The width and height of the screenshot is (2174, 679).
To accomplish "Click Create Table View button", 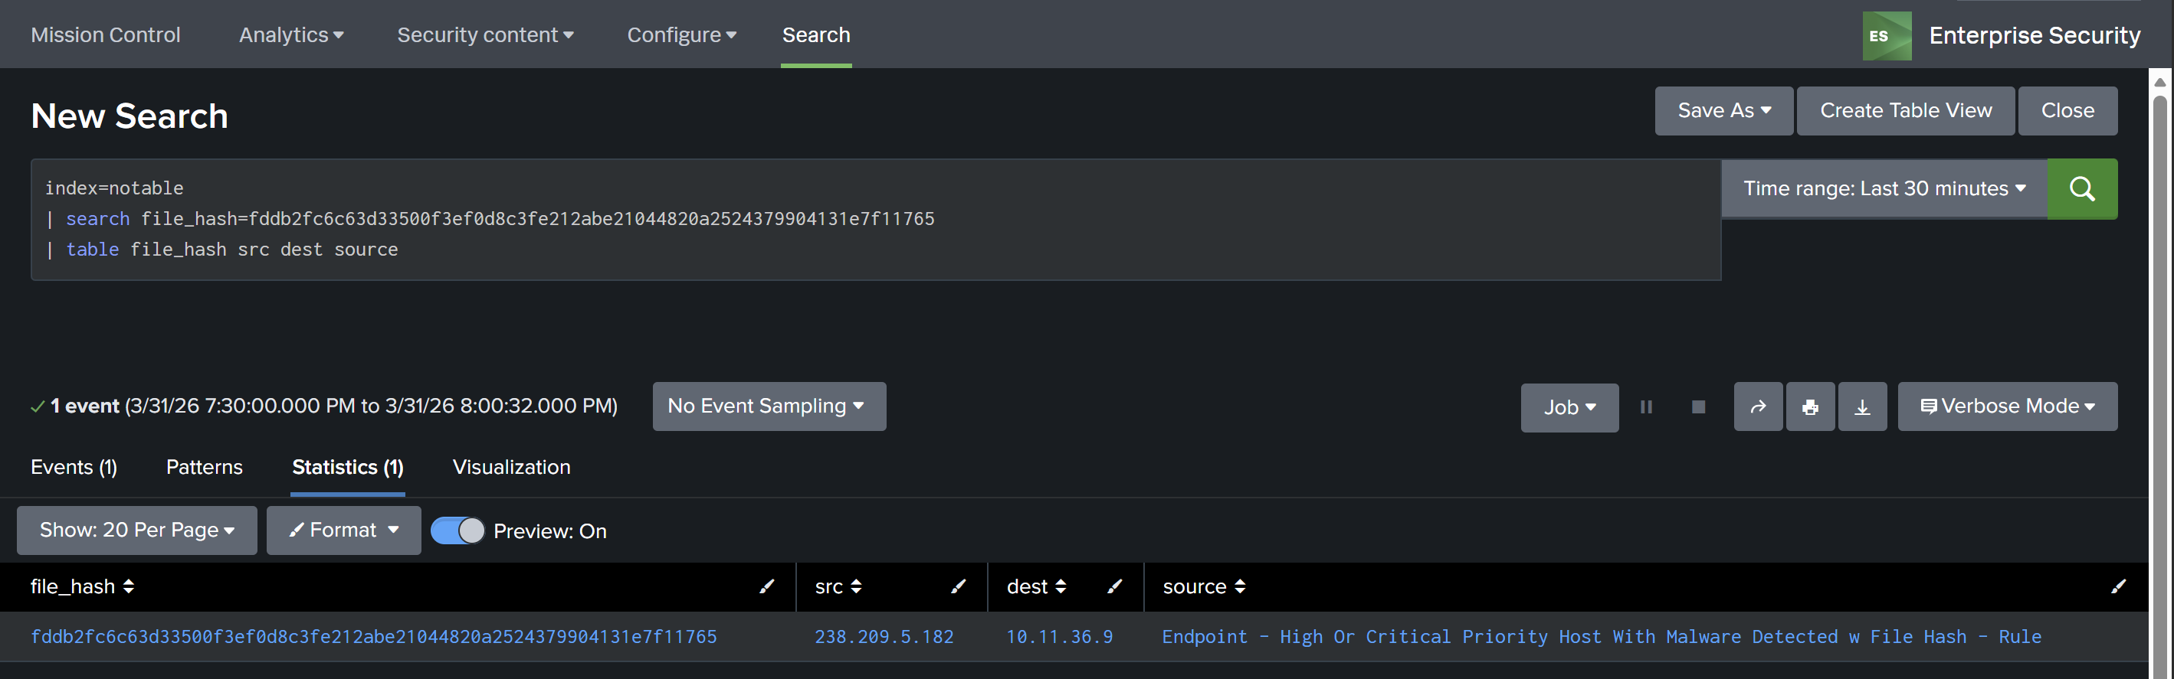I will point(1906,110).
